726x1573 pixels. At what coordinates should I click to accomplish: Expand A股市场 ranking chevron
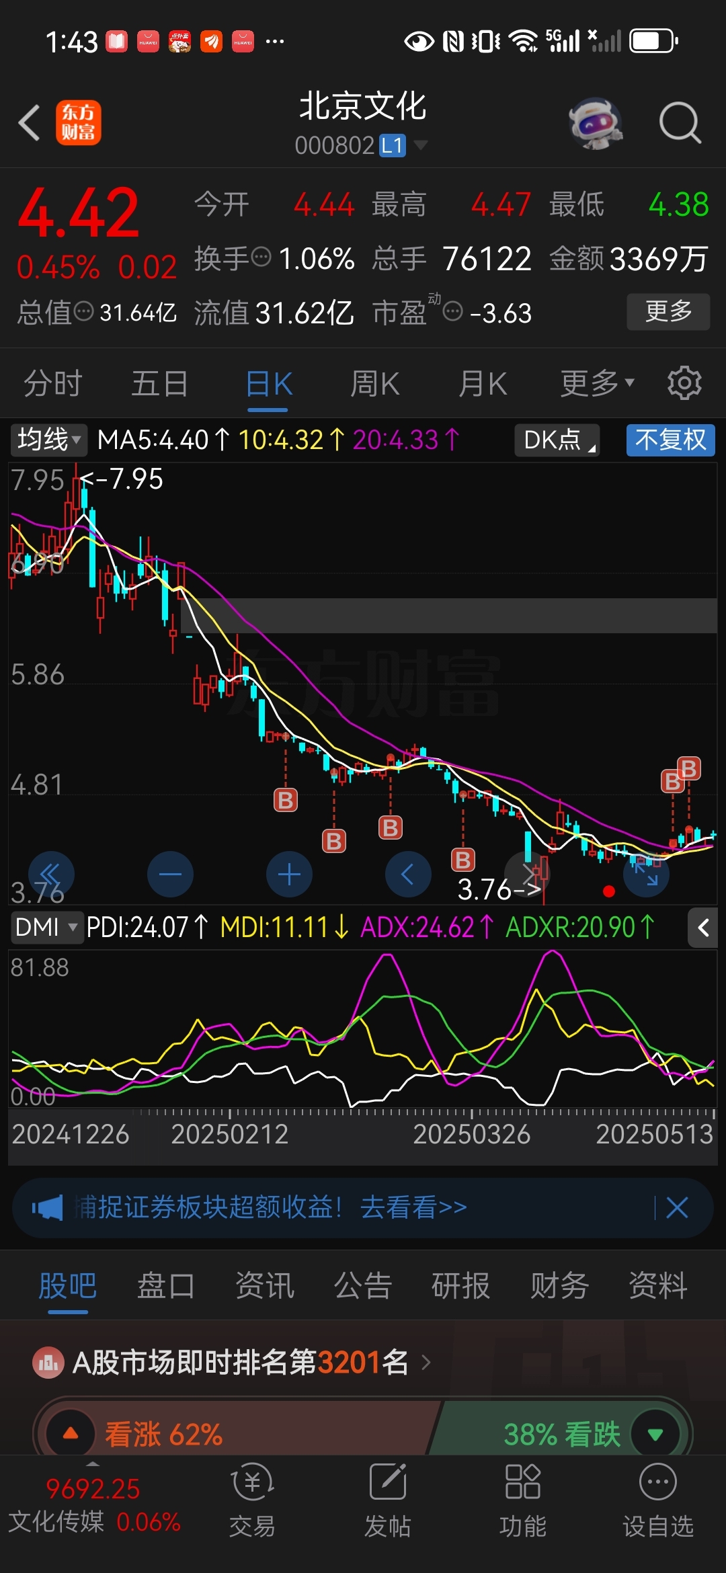(x=426, y=1363)
